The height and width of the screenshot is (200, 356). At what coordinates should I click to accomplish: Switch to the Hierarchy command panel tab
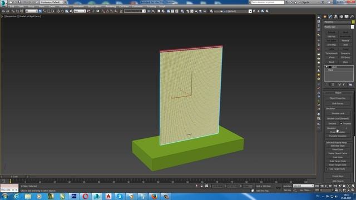point(336,17)
